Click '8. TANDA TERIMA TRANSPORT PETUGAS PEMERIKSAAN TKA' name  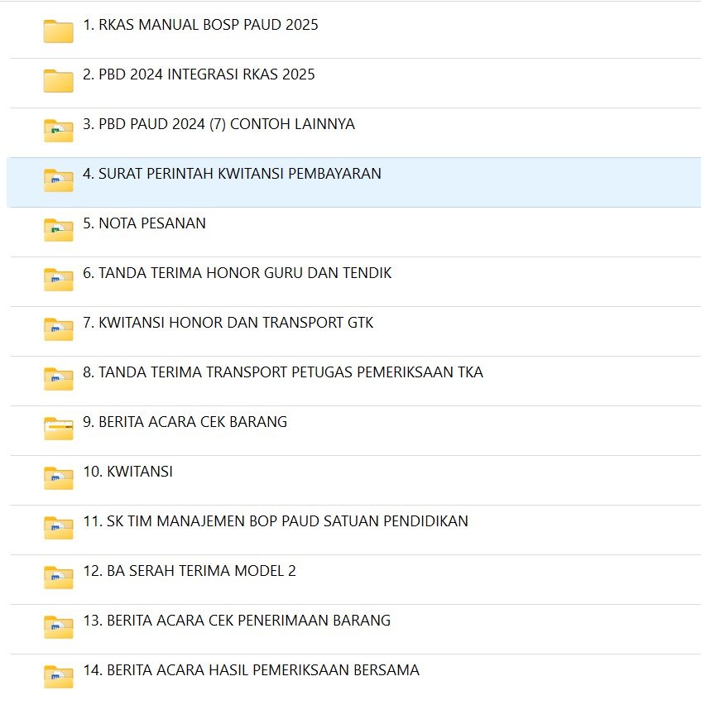pyautogui.click(x=283, y=372)
